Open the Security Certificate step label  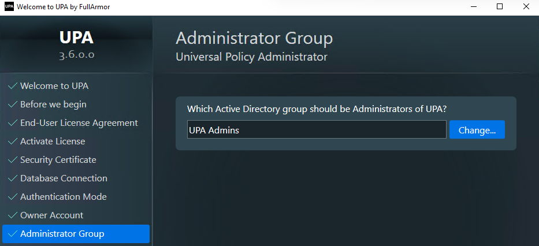[58, 160]
